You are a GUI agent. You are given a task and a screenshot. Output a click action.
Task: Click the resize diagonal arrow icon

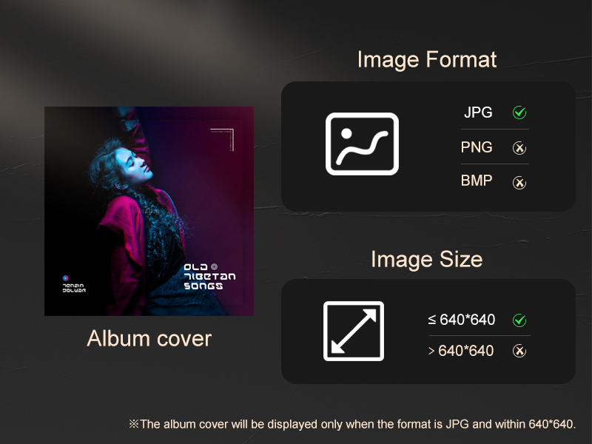point(354,331)
